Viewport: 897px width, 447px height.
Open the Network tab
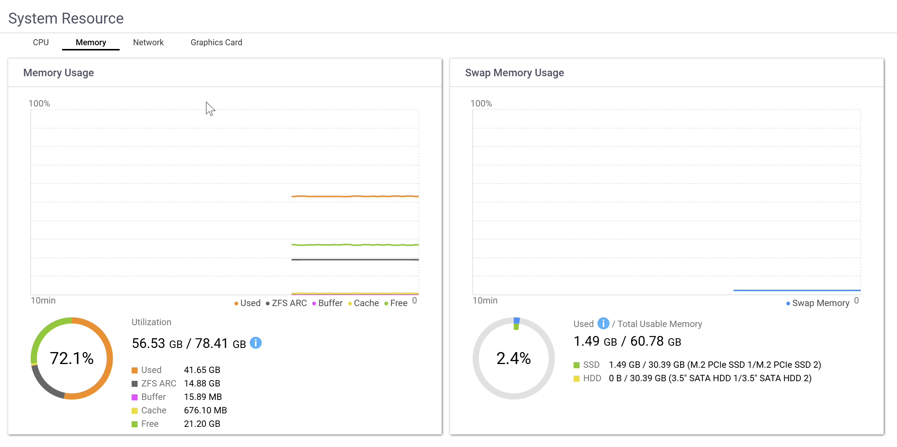coord(148,42)
